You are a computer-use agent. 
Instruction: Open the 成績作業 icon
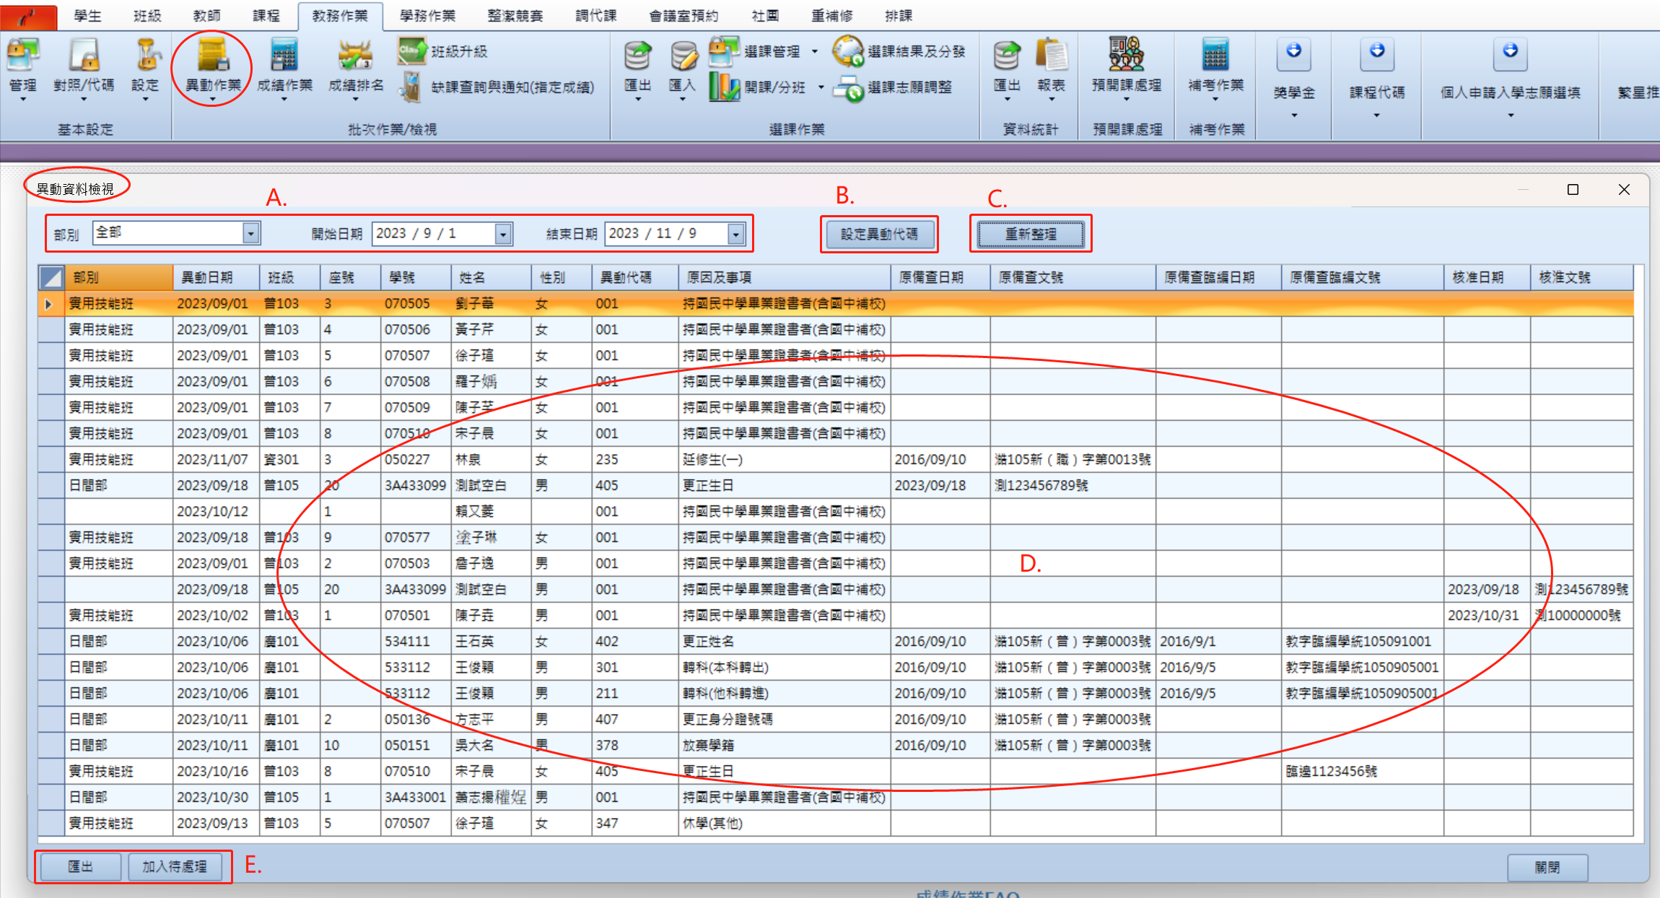pyautogui.click(x=284, y=55)
